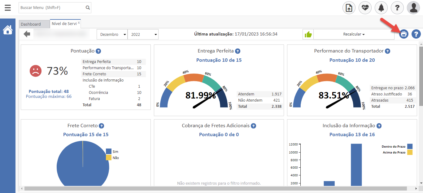Open the hamburger main menu

point(7,8)
